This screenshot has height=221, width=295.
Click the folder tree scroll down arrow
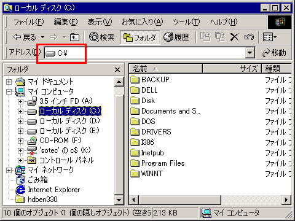pos(119,200)
